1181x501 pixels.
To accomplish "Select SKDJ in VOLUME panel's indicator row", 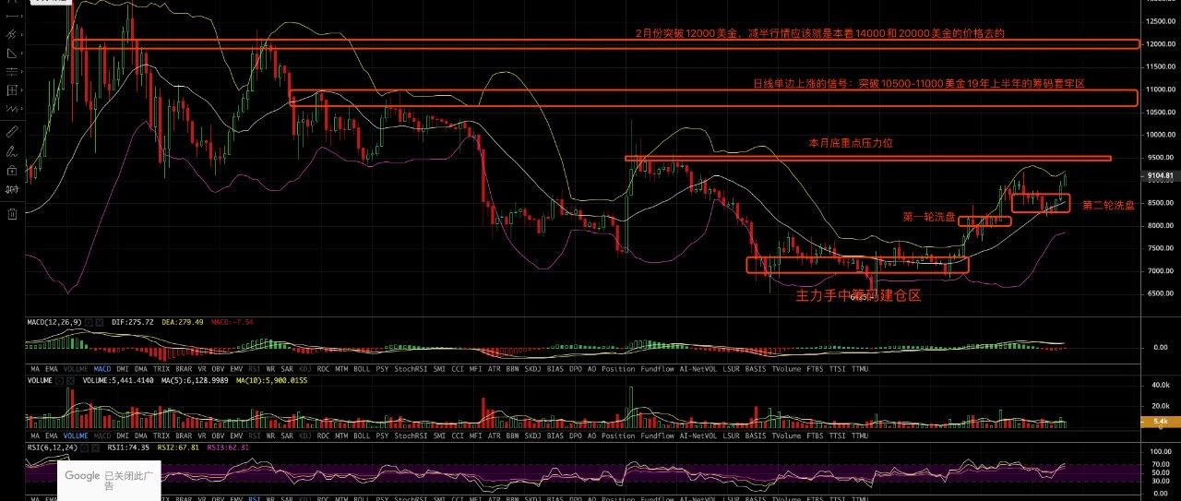I will (533, 435).
